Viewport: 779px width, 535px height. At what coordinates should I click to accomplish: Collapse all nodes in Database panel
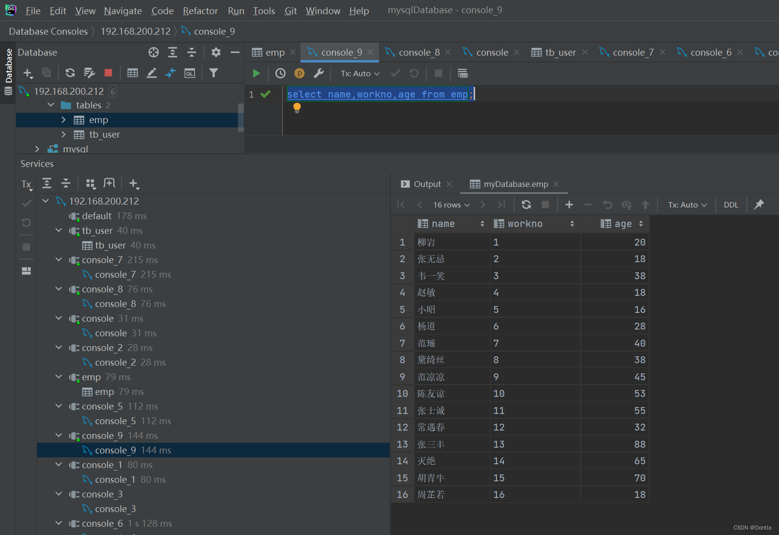pyautogui.click(x=192, y=52)
